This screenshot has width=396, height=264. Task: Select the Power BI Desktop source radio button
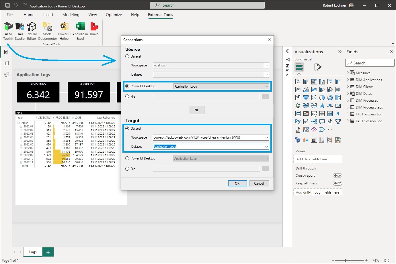[x=127, y=86]
